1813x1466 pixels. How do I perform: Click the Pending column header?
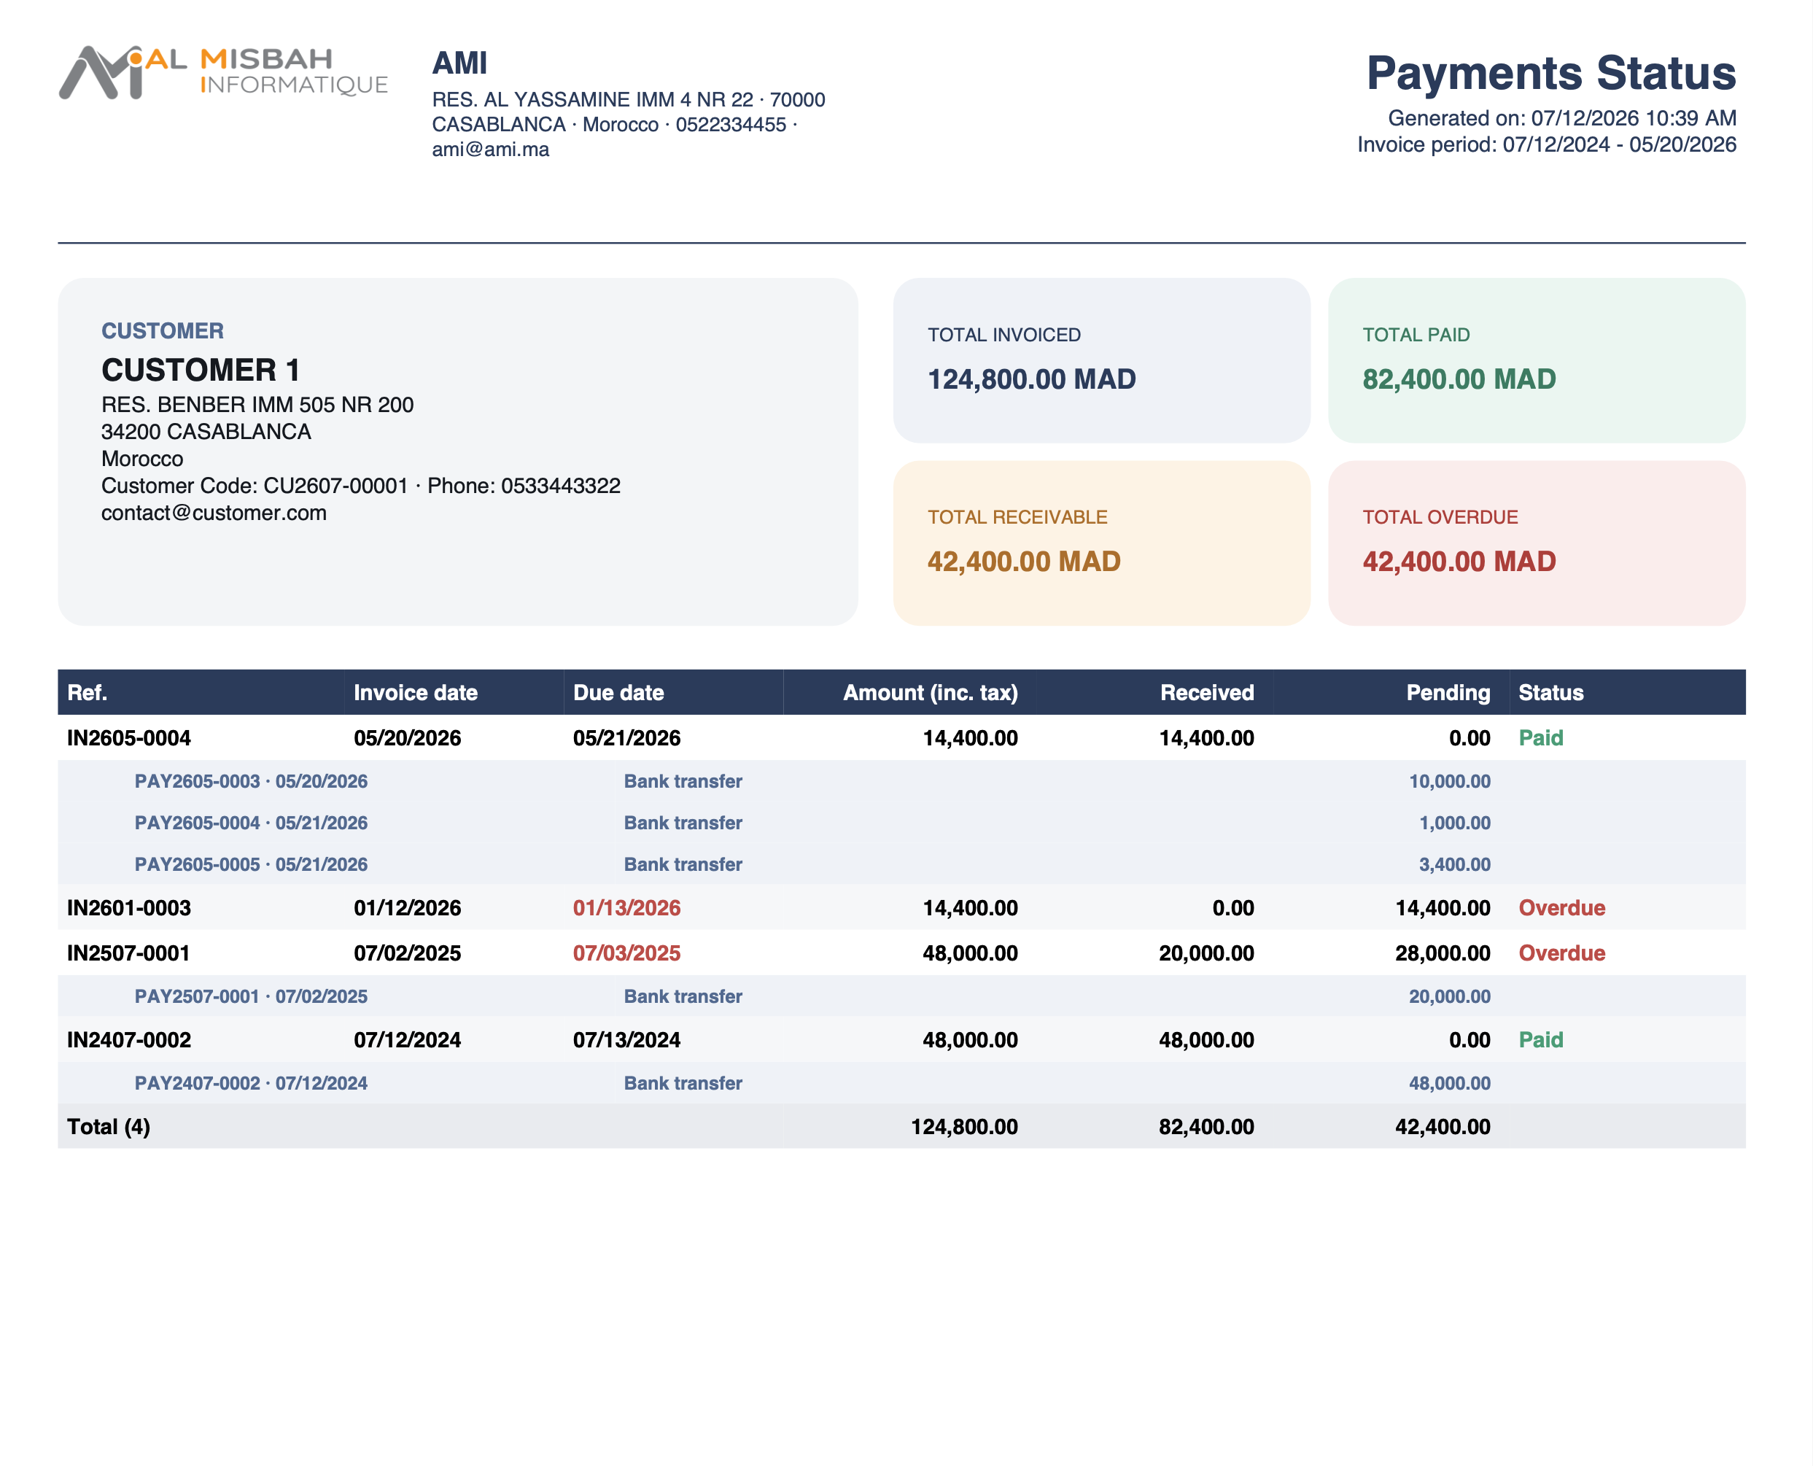pyautogui.click(x=1448, y=692)
